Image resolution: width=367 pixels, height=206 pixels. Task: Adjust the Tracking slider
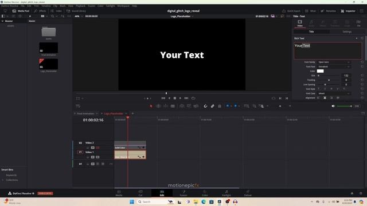click(x=329, y=80)
